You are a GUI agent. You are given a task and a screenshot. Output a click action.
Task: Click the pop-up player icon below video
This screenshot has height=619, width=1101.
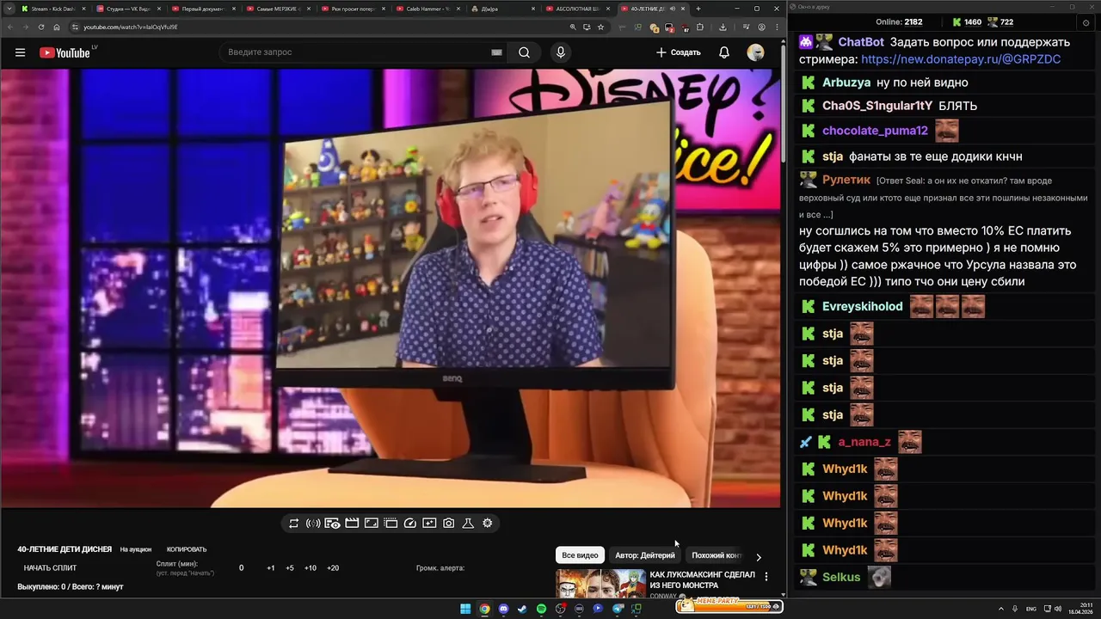tap(391, 523)
